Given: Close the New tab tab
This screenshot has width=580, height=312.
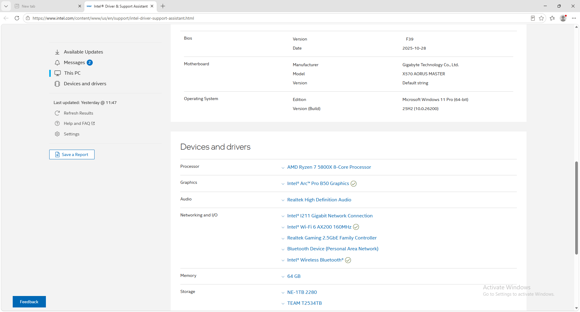Looking at the screenshot, I should pyautogui.click(x=80, y=6).
